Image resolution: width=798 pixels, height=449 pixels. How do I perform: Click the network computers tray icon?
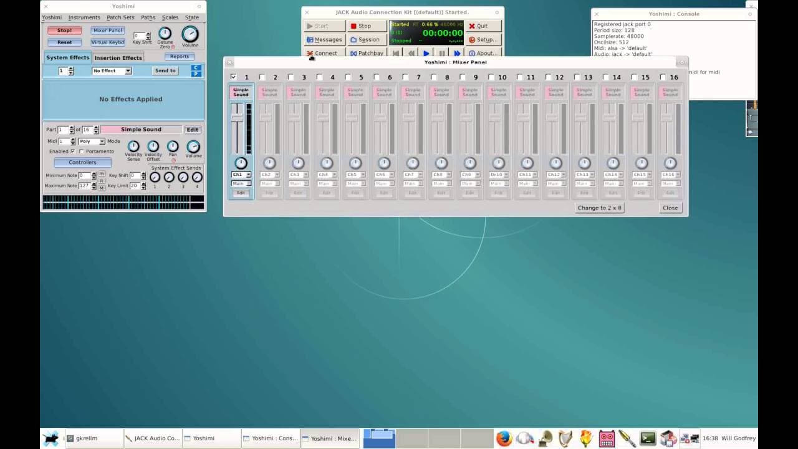689,438
